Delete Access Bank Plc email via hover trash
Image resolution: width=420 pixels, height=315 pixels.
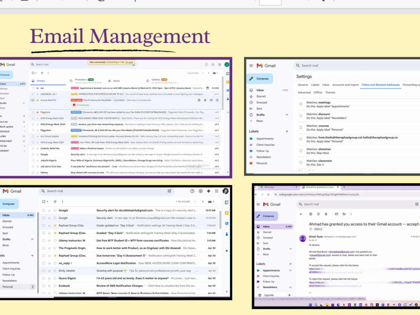tap(205, 100)
